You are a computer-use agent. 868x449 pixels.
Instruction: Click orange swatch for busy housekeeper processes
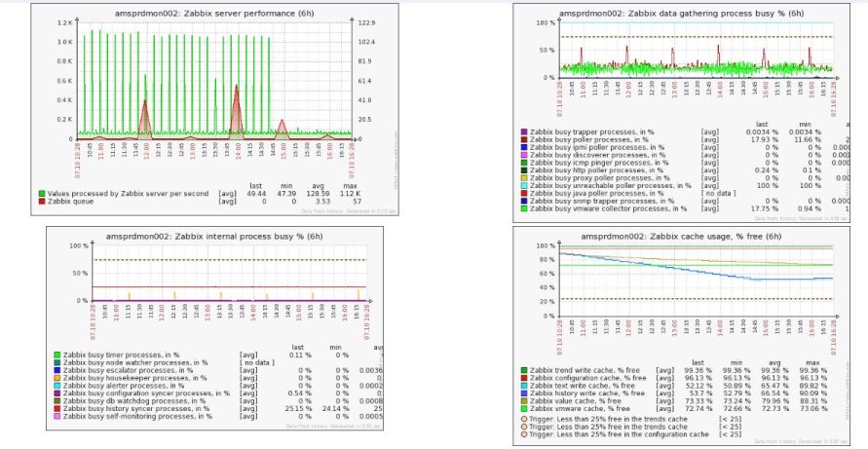tap(57, 378)
